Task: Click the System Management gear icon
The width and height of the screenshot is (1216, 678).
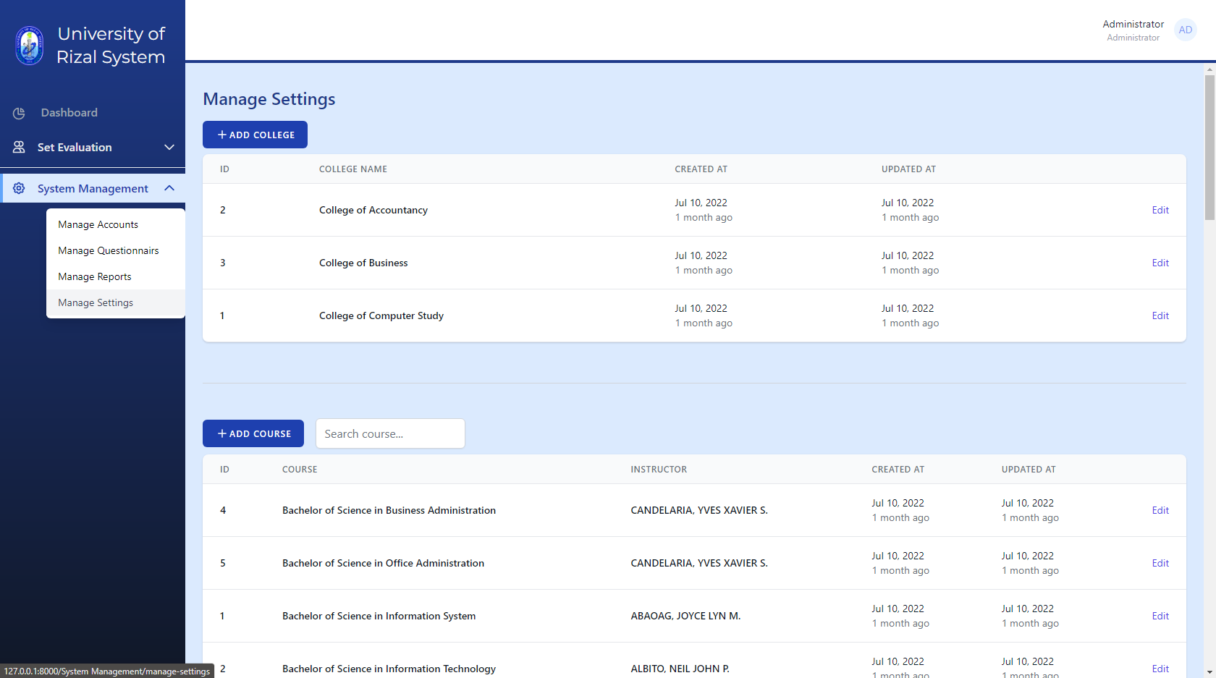Action: (x=20, y=188)
